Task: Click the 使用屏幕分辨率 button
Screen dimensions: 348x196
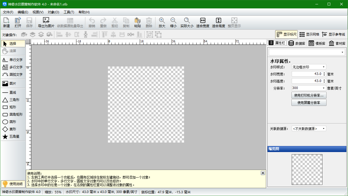Action: pyautogui.click(x=309, y=103)
